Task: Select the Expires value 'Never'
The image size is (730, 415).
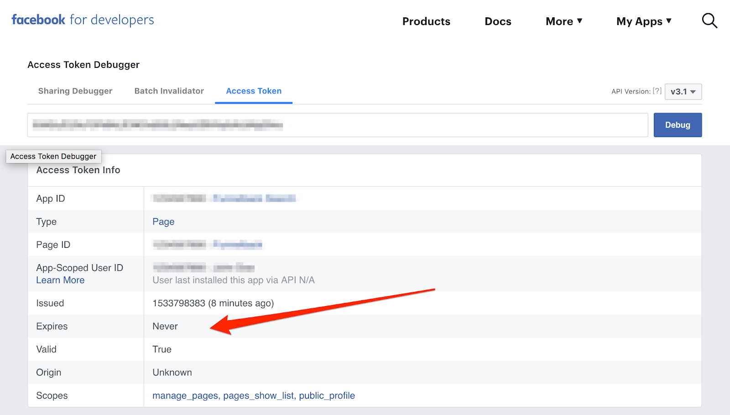Action: coord(165,326)
